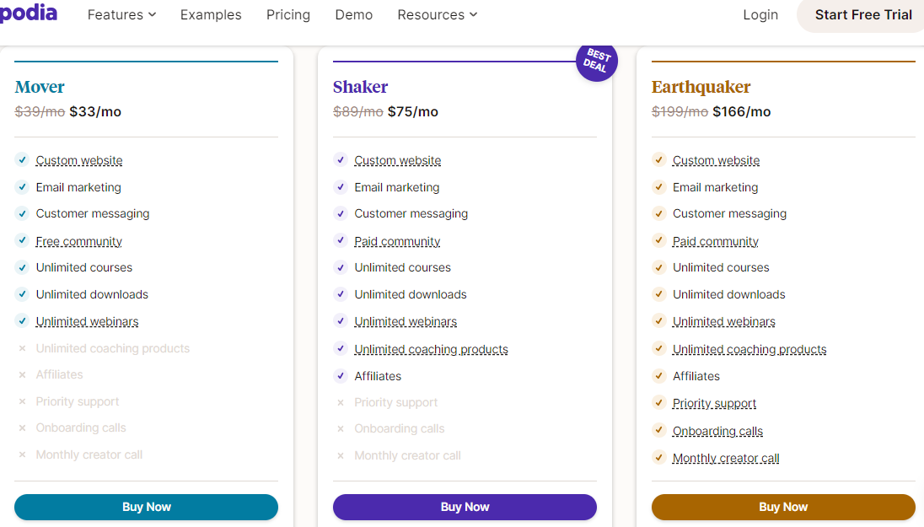The height and width of the screenshot is (527, 924).
Task: Click checkmark beside Earthquaker Priority support
Action: pyautogui.click(x=658, y=402)
